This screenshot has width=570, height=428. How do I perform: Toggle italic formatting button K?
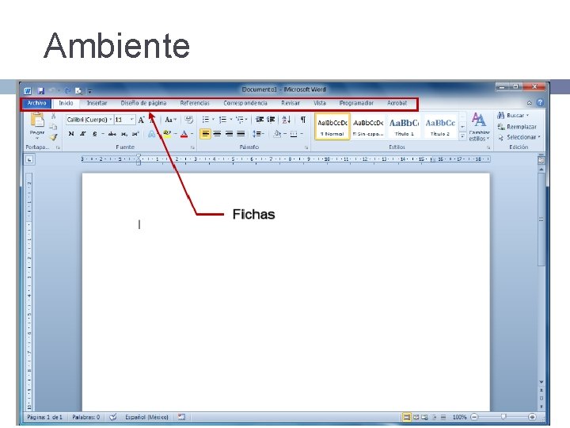tap(83, 134)
